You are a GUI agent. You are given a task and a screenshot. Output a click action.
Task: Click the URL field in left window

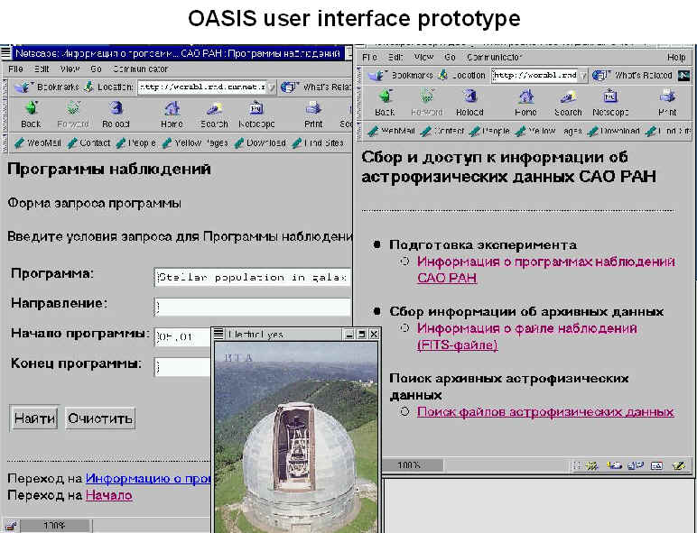(x=203, y=87)
